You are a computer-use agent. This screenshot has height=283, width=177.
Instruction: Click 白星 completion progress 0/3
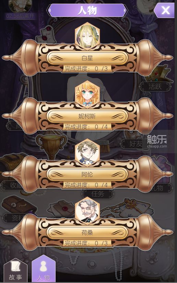pos(86,69)
